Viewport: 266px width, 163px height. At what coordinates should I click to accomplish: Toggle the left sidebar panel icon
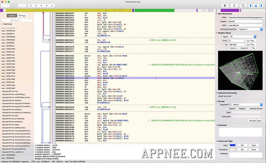(251, 5)
